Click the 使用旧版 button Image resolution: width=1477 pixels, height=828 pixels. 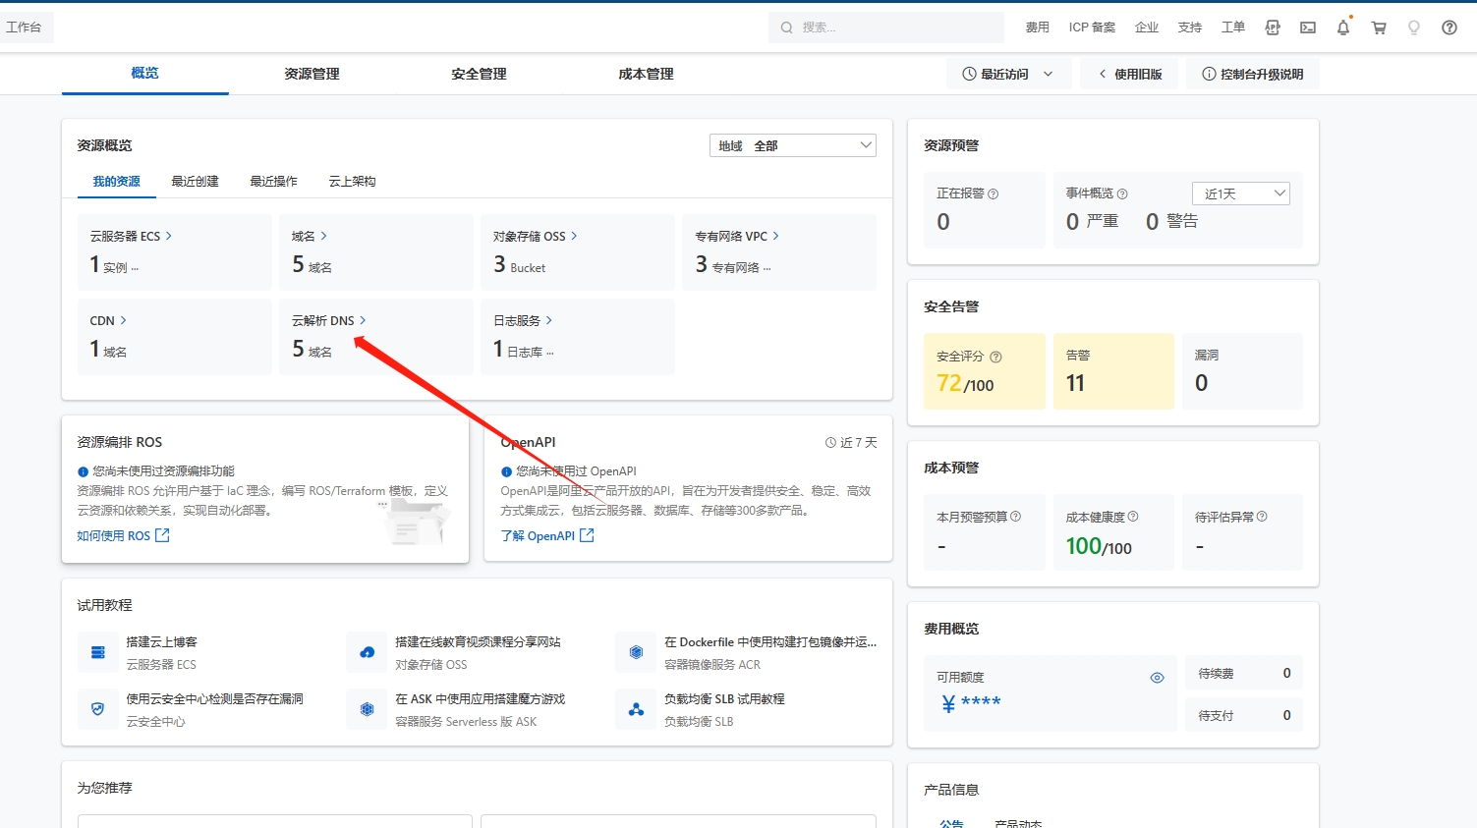point(1131,74)
